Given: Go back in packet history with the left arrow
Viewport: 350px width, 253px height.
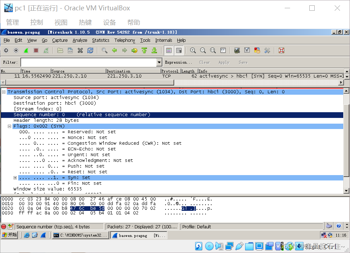Looking at the screenshot, I should 114,50.
